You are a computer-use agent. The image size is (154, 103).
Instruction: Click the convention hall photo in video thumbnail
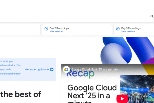point(137,89)
